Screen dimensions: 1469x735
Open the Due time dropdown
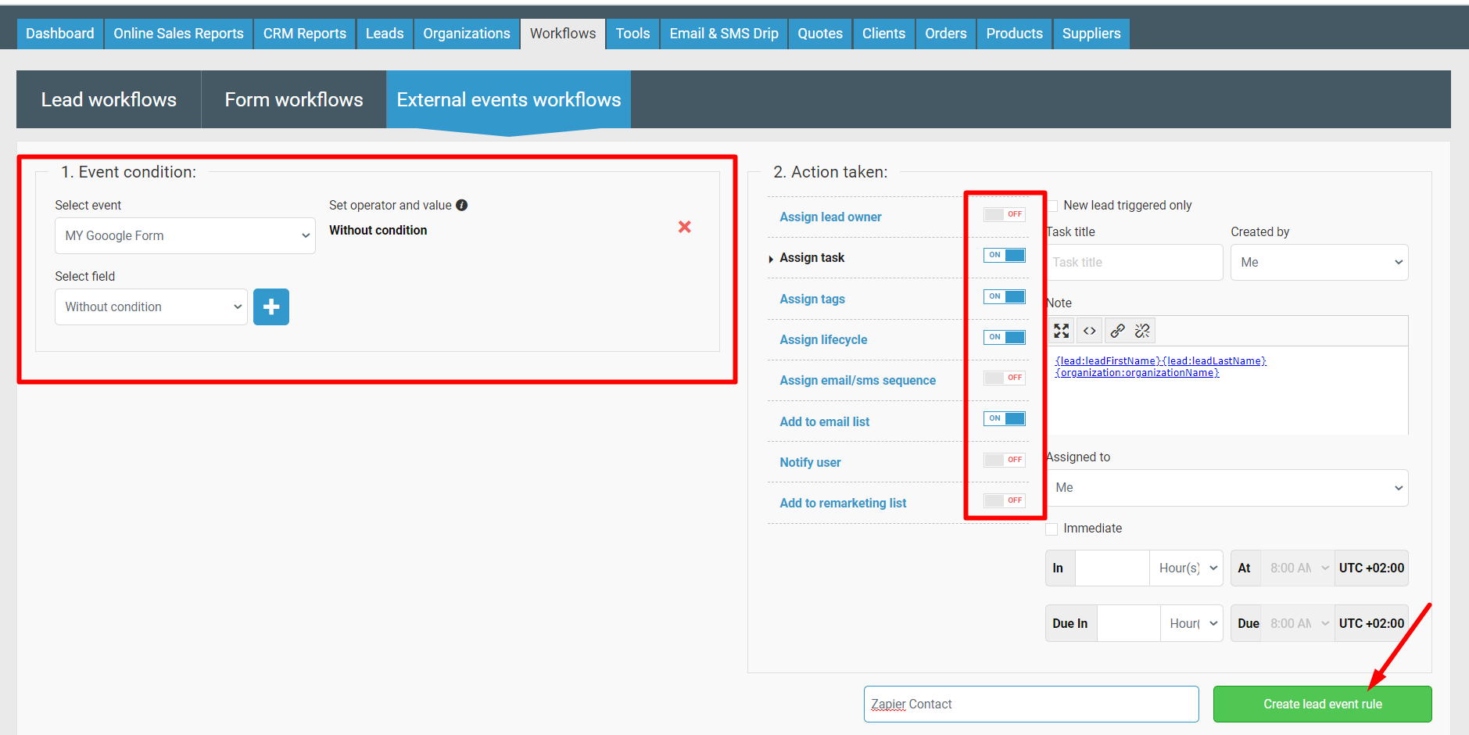coord(1297,623)
